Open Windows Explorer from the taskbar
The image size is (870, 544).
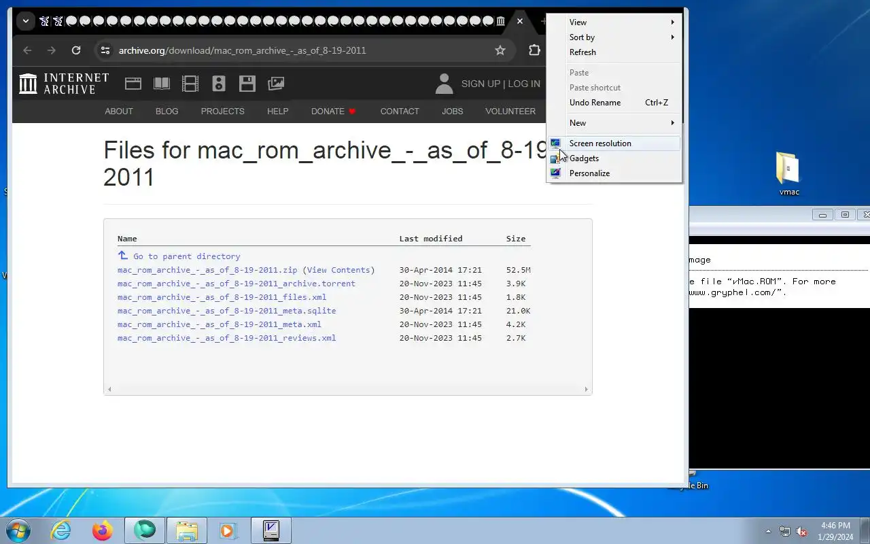[186, 530]
